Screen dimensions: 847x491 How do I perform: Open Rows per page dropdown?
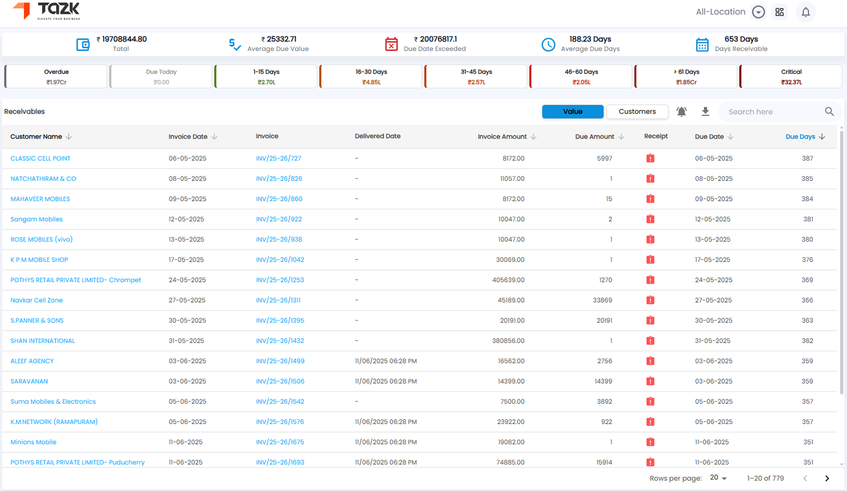[x=718, y=478]
